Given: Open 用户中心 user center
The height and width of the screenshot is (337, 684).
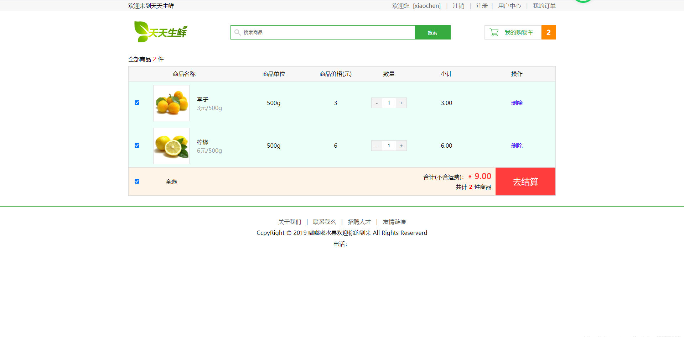Looking at the screenshot, I should coord(509,6).
